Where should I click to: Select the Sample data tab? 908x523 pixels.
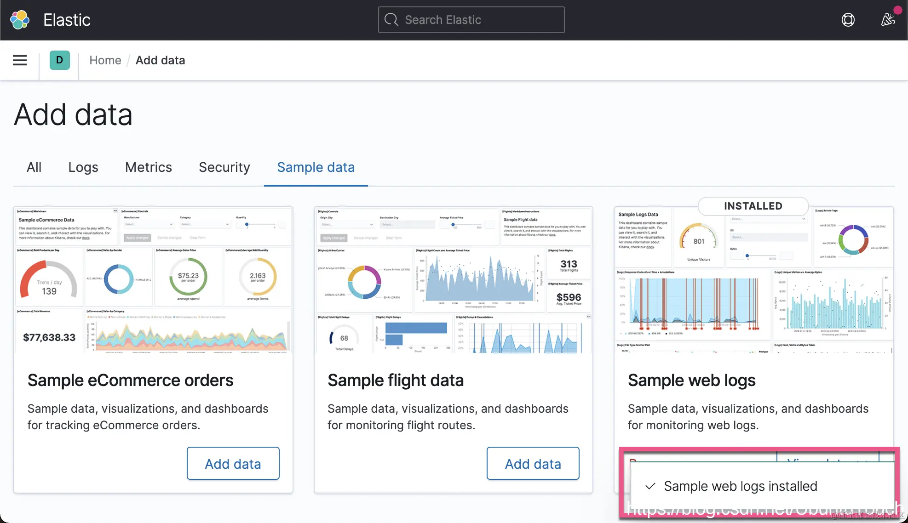(316, 167)
